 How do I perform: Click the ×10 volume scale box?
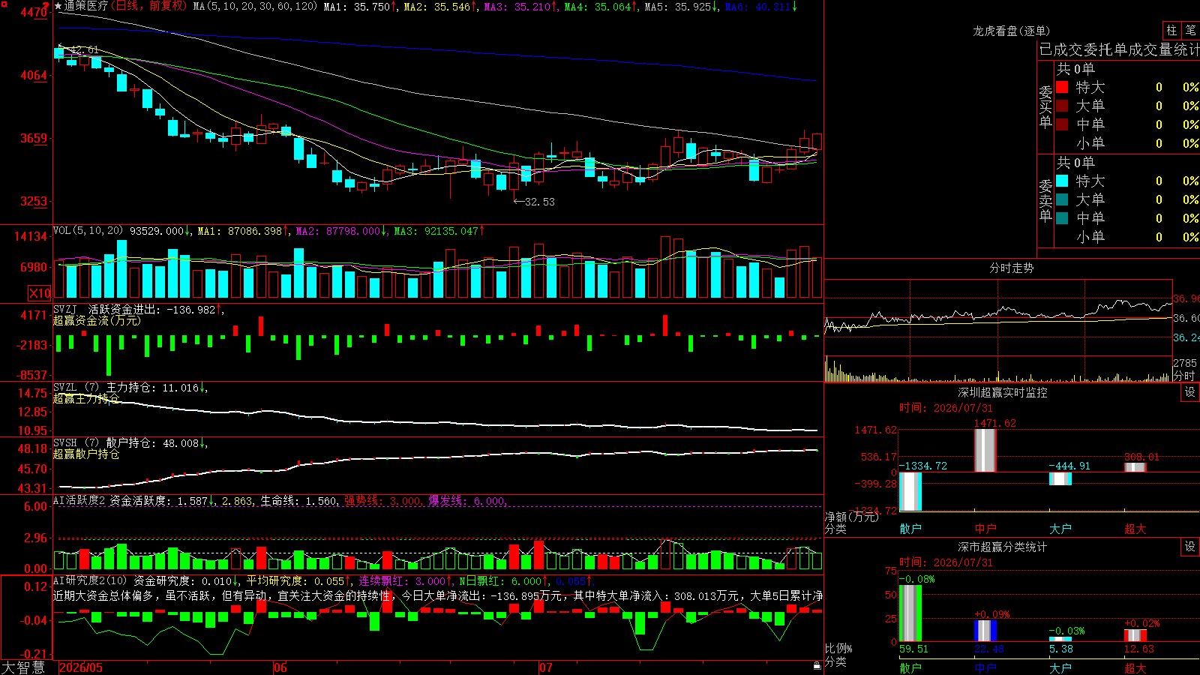tap(40, 293)
